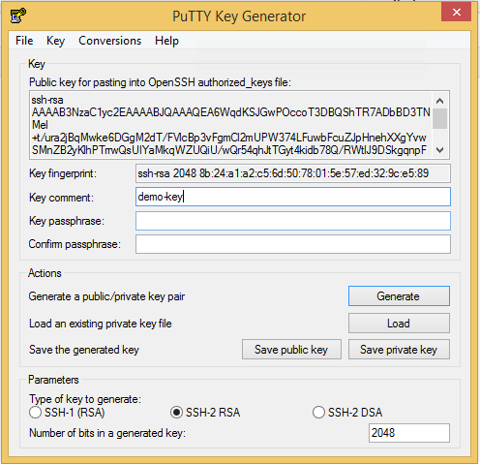Click Save public key button
This screenshot has width=480, height=464.
(291, 350)
